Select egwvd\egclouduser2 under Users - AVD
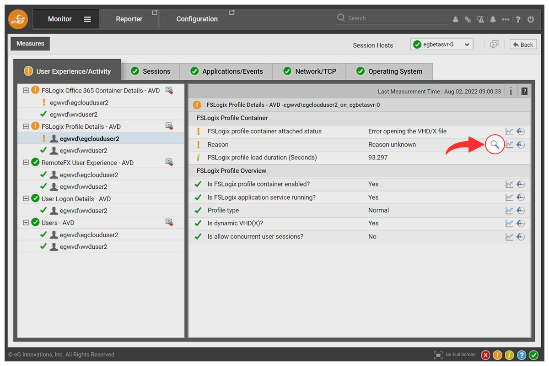Screen dimensions: 549x366 click(x=89, y=235)
